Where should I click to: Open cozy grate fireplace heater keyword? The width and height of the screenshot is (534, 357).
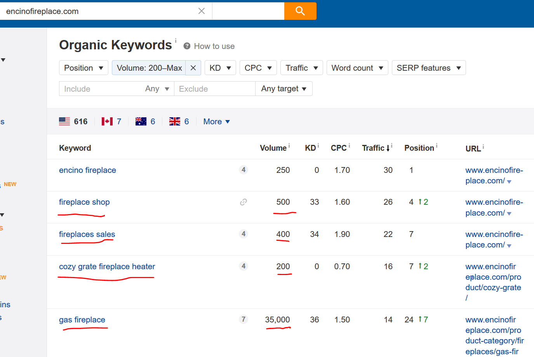pos(107,266)
